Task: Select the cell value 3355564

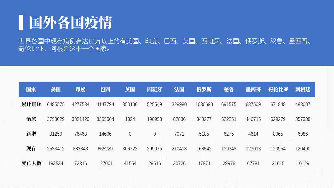Action: pyautogui.click(x=105, y=119)
